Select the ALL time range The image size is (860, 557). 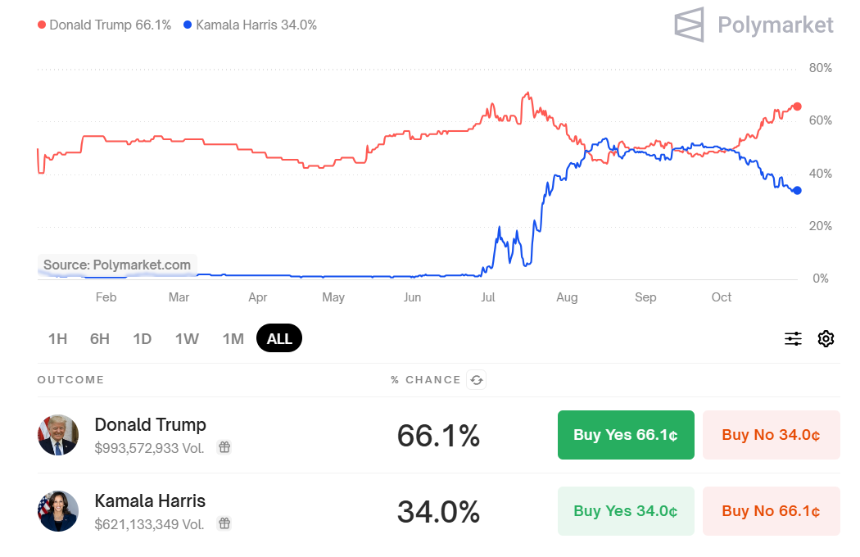pyautogui.click(x=279, y=338)
